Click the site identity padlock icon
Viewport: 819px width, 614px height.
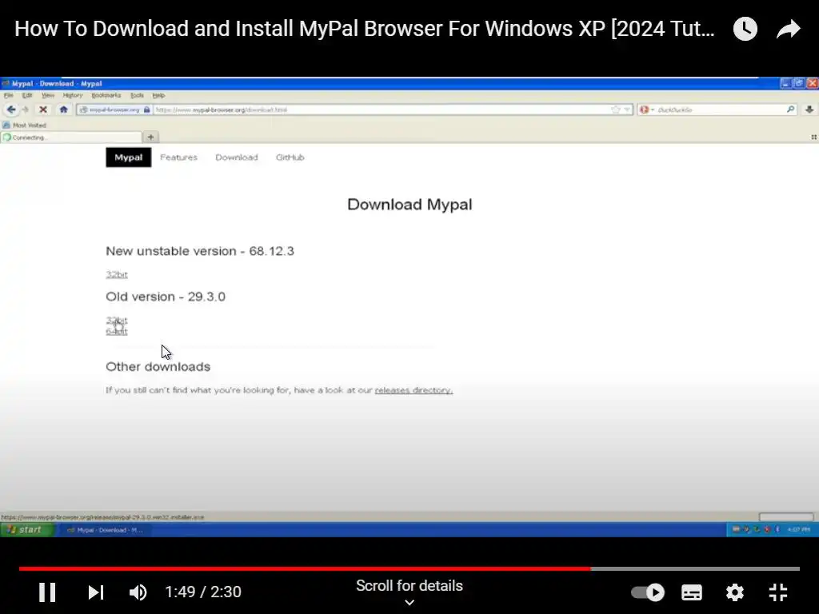[x=147, y=110]
